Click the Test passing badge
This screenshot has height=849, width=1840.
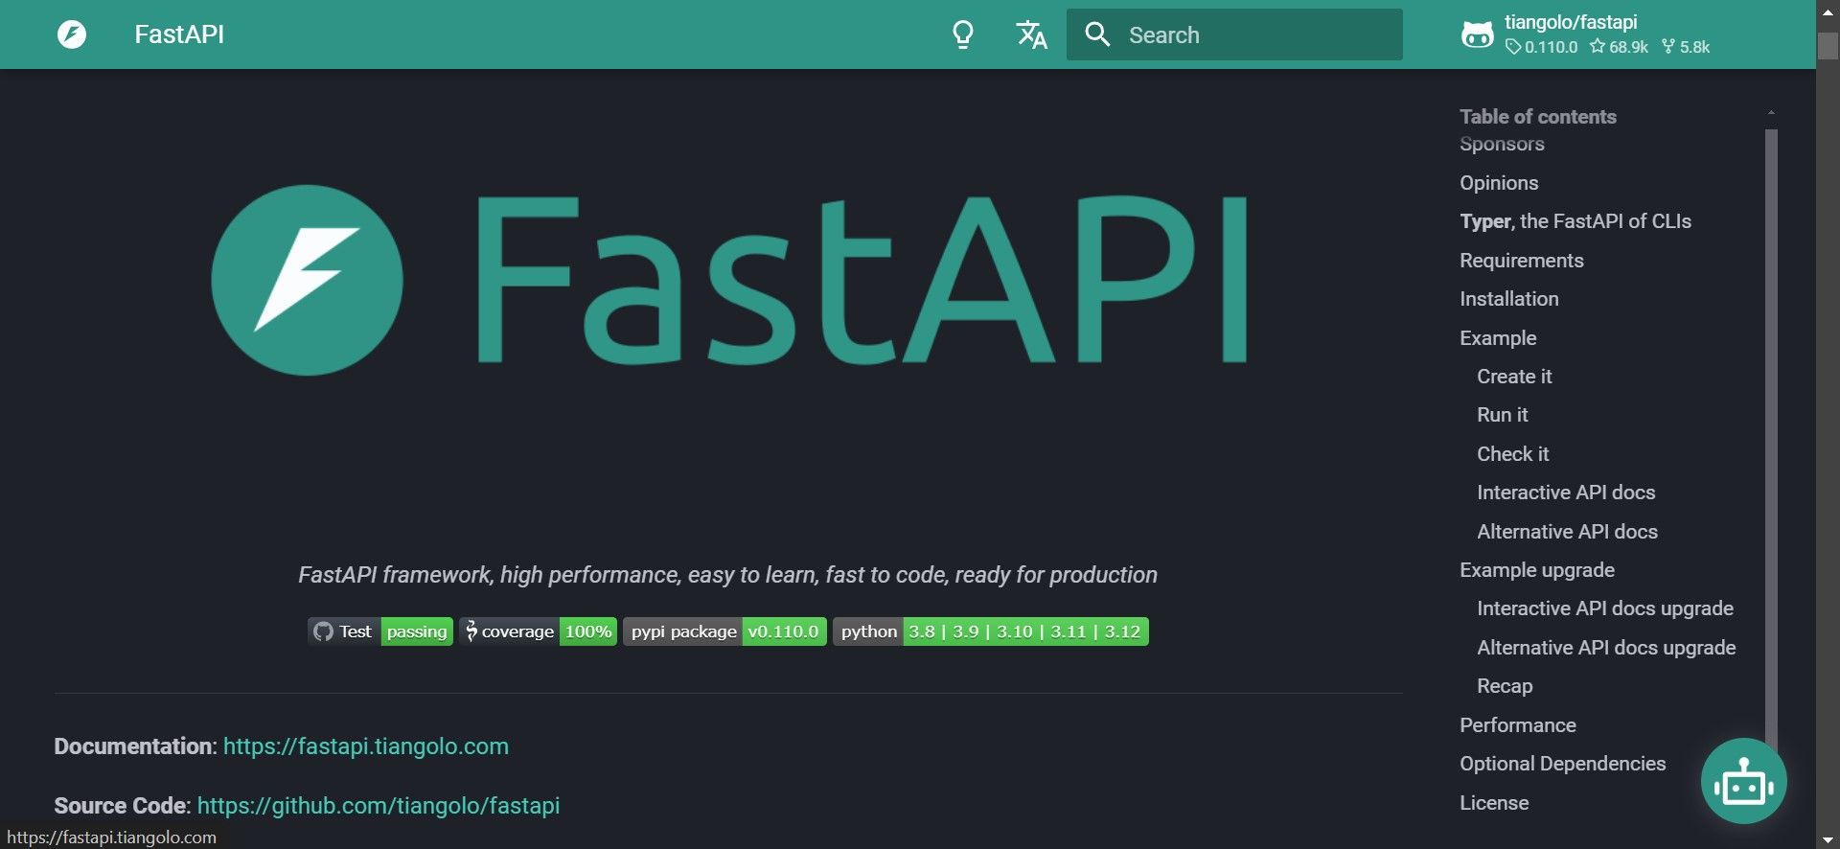pyautogui.click(x=380, y=631)
